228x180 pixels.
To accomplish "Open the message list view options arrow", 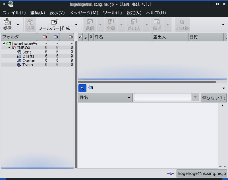I will (224, 88).
